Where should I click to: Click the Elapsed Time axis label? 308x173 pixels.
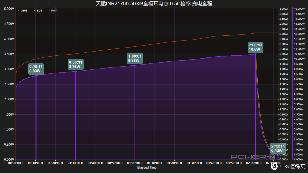pyautogui.click(x=147, y=168)
